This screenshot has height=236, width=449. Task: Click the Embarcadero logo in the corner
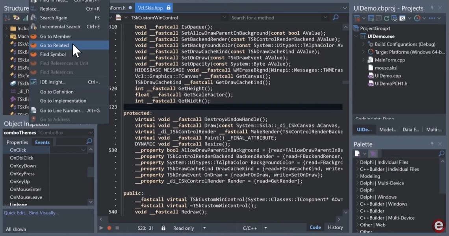click(439, 226)
